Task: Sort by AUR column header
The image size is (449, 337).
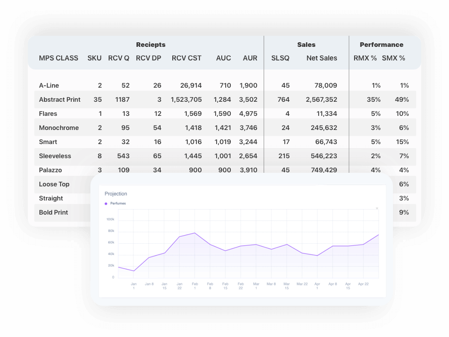Action: tap(250, 58)
